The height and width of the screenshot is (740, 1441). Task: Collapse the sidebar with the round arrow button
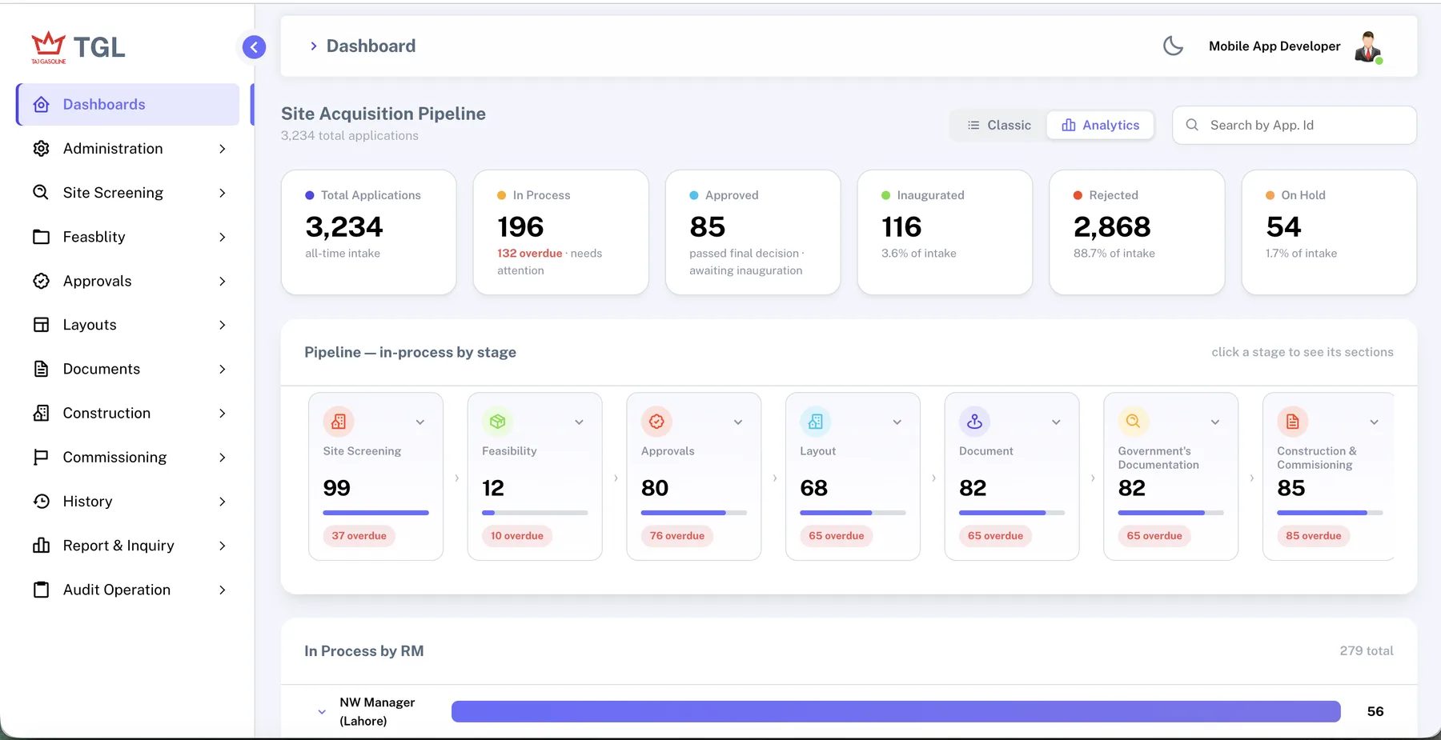point(254,47)
